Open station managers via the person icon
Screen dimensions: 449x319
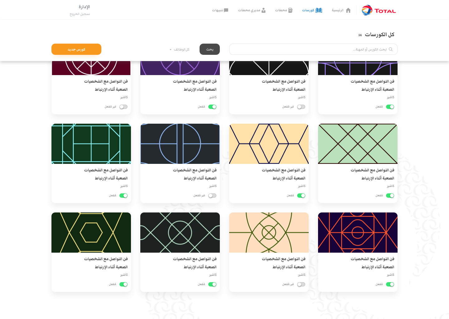(263, 10)
